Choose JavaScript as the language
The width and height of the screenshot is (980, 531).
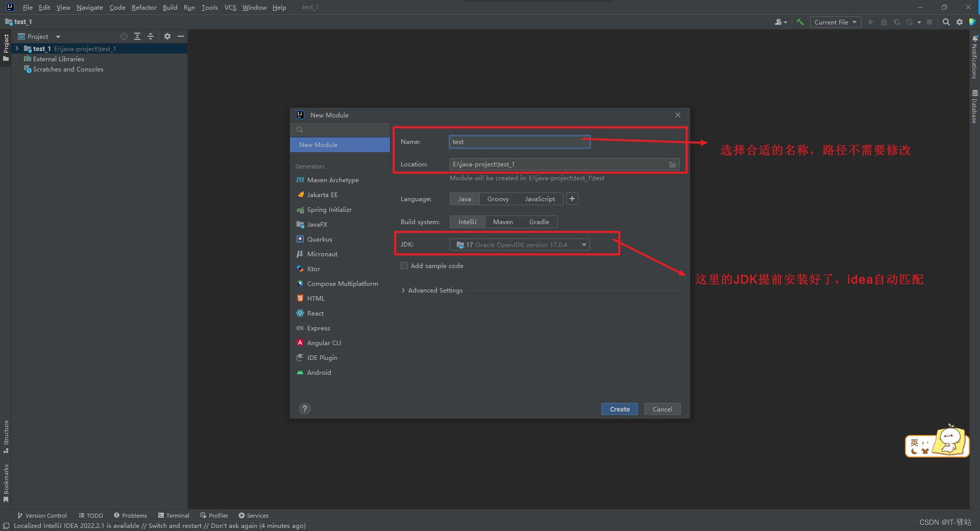pyautogui.click(x=540, y=199)
